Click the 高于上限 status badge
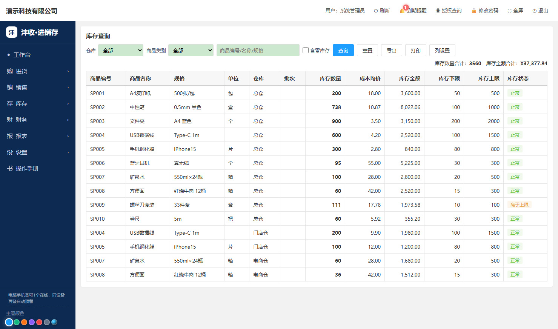This screenshot has width=558, height=329. click(520, 205)
